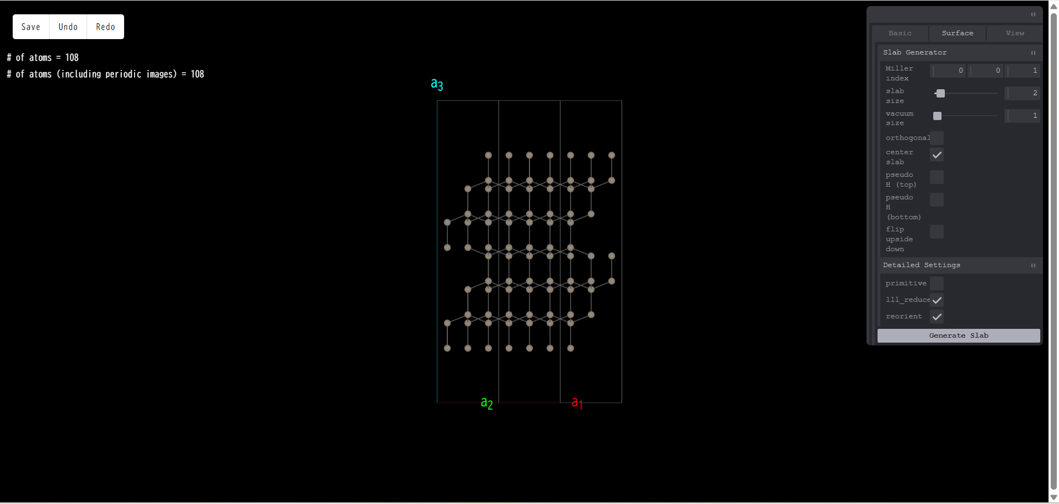1059x504 pixels.
Task: Click the Redo button
Action: [105, 26]
